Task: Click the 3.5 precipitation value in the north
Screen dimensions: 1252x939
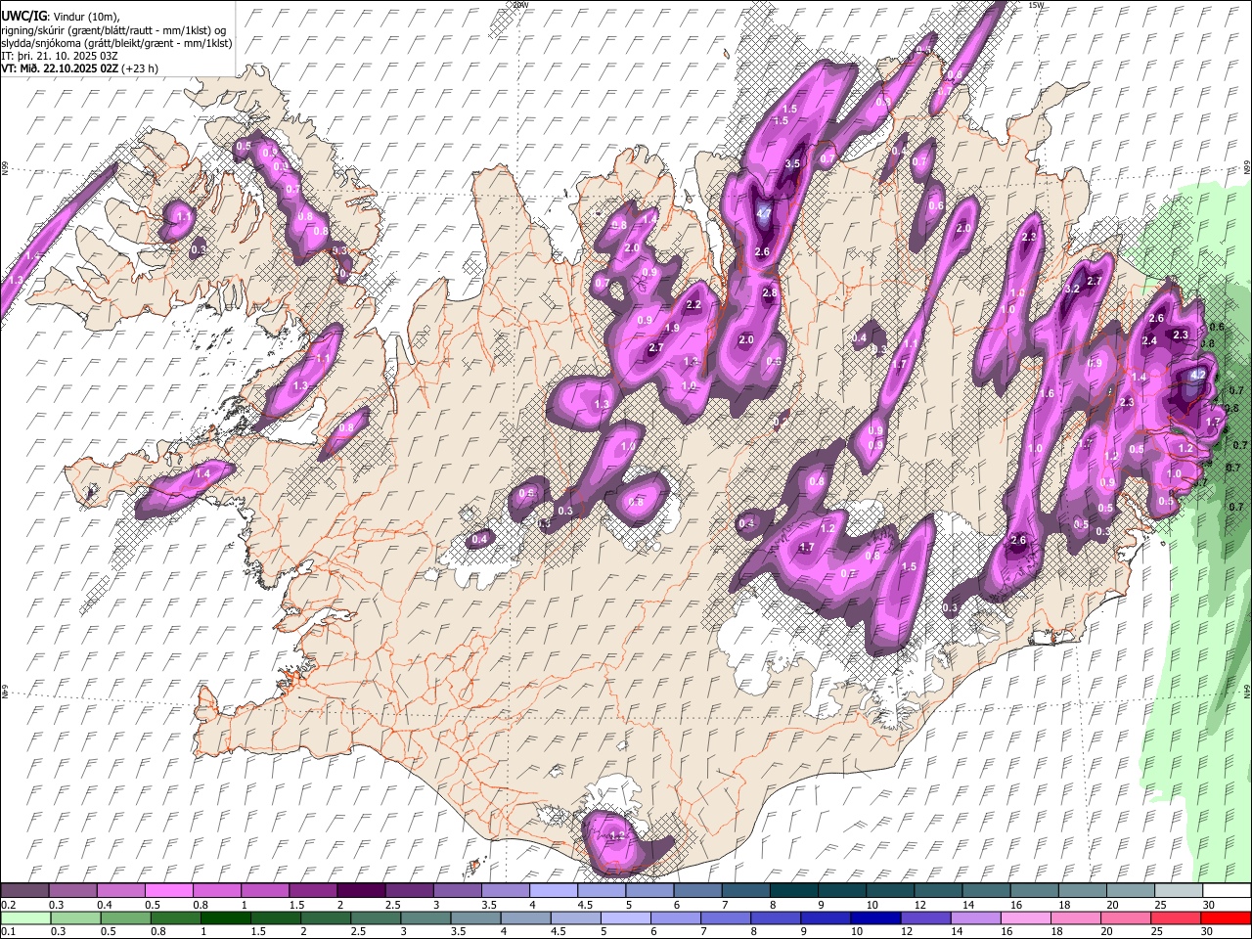Action: (x=793, y=164)
